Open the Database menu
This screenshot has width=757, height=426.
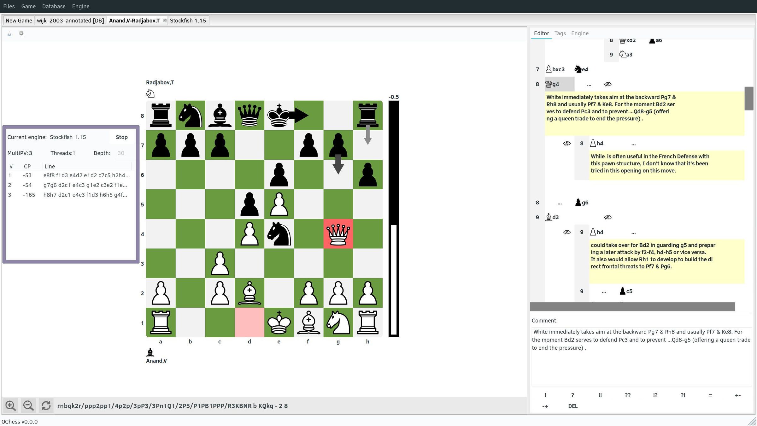[53, 6]
